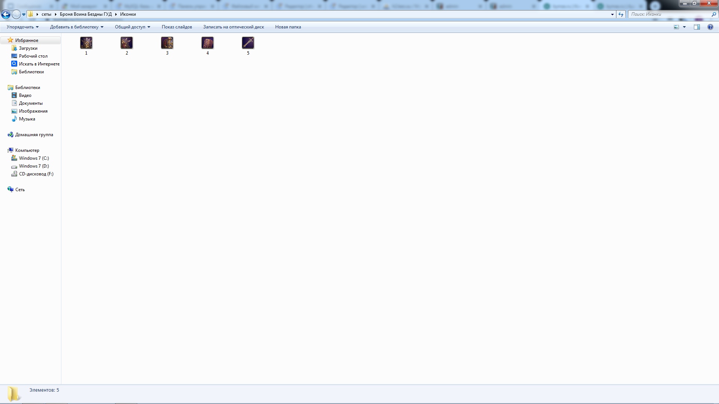Image resolution: width=719 pixels, height=404 pixels.
Task: Click the change view icon
Action: click(676, 27)
